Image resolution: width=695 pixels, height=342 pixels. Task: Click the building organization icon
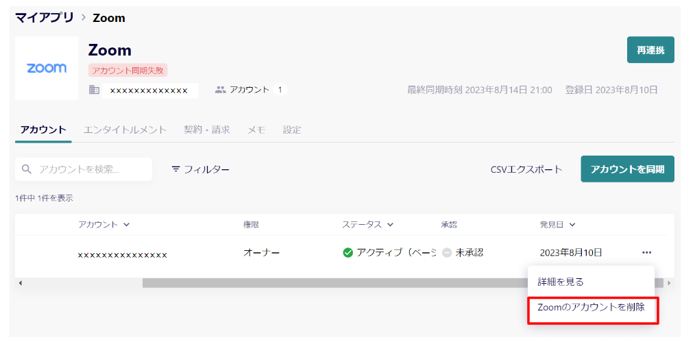(94, 90)
